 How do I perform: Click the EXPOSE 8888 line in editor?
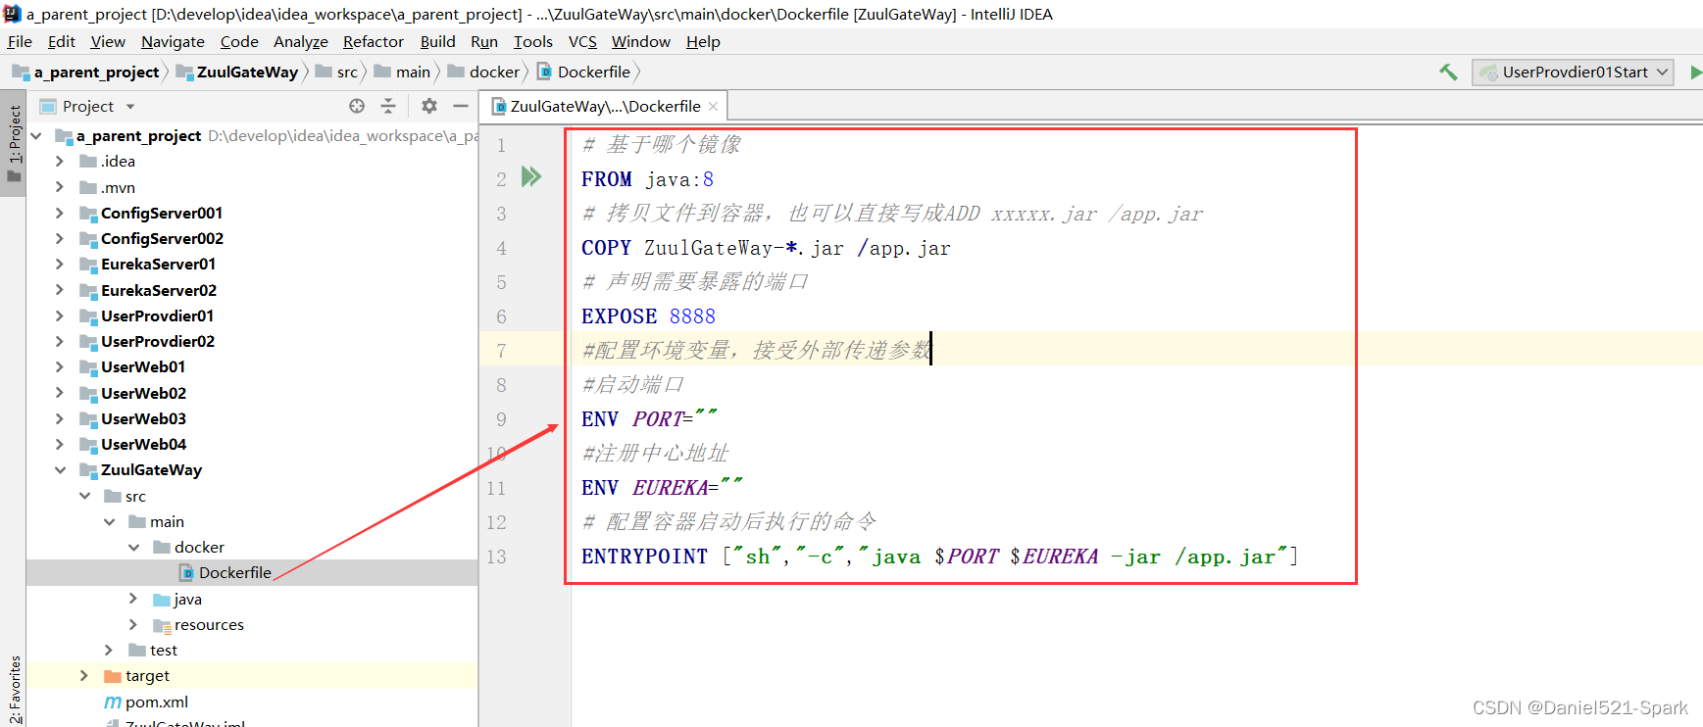pyautogui.click(x=648, y=316)
